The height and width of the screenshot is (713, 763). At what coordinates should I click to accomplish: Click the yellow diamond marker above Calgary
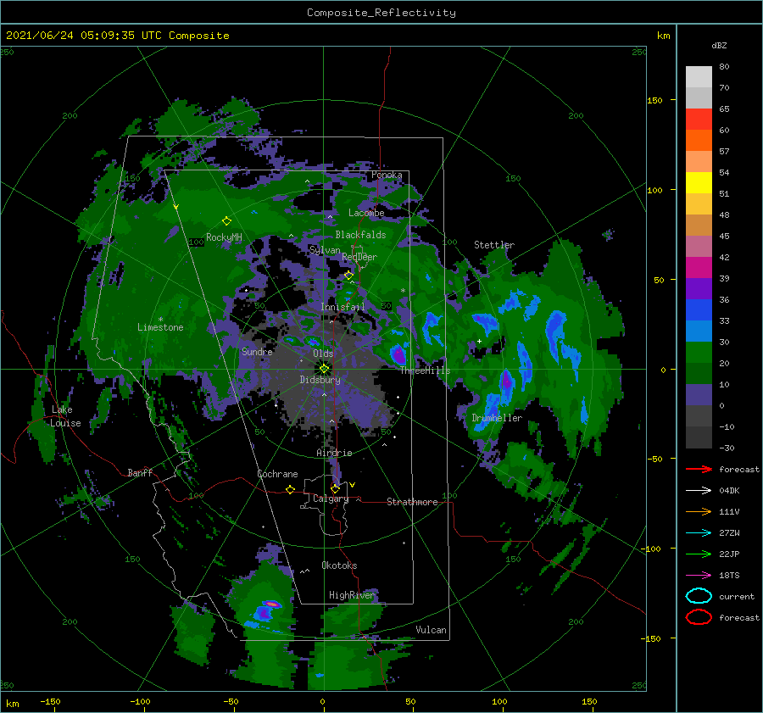(335, 488)
